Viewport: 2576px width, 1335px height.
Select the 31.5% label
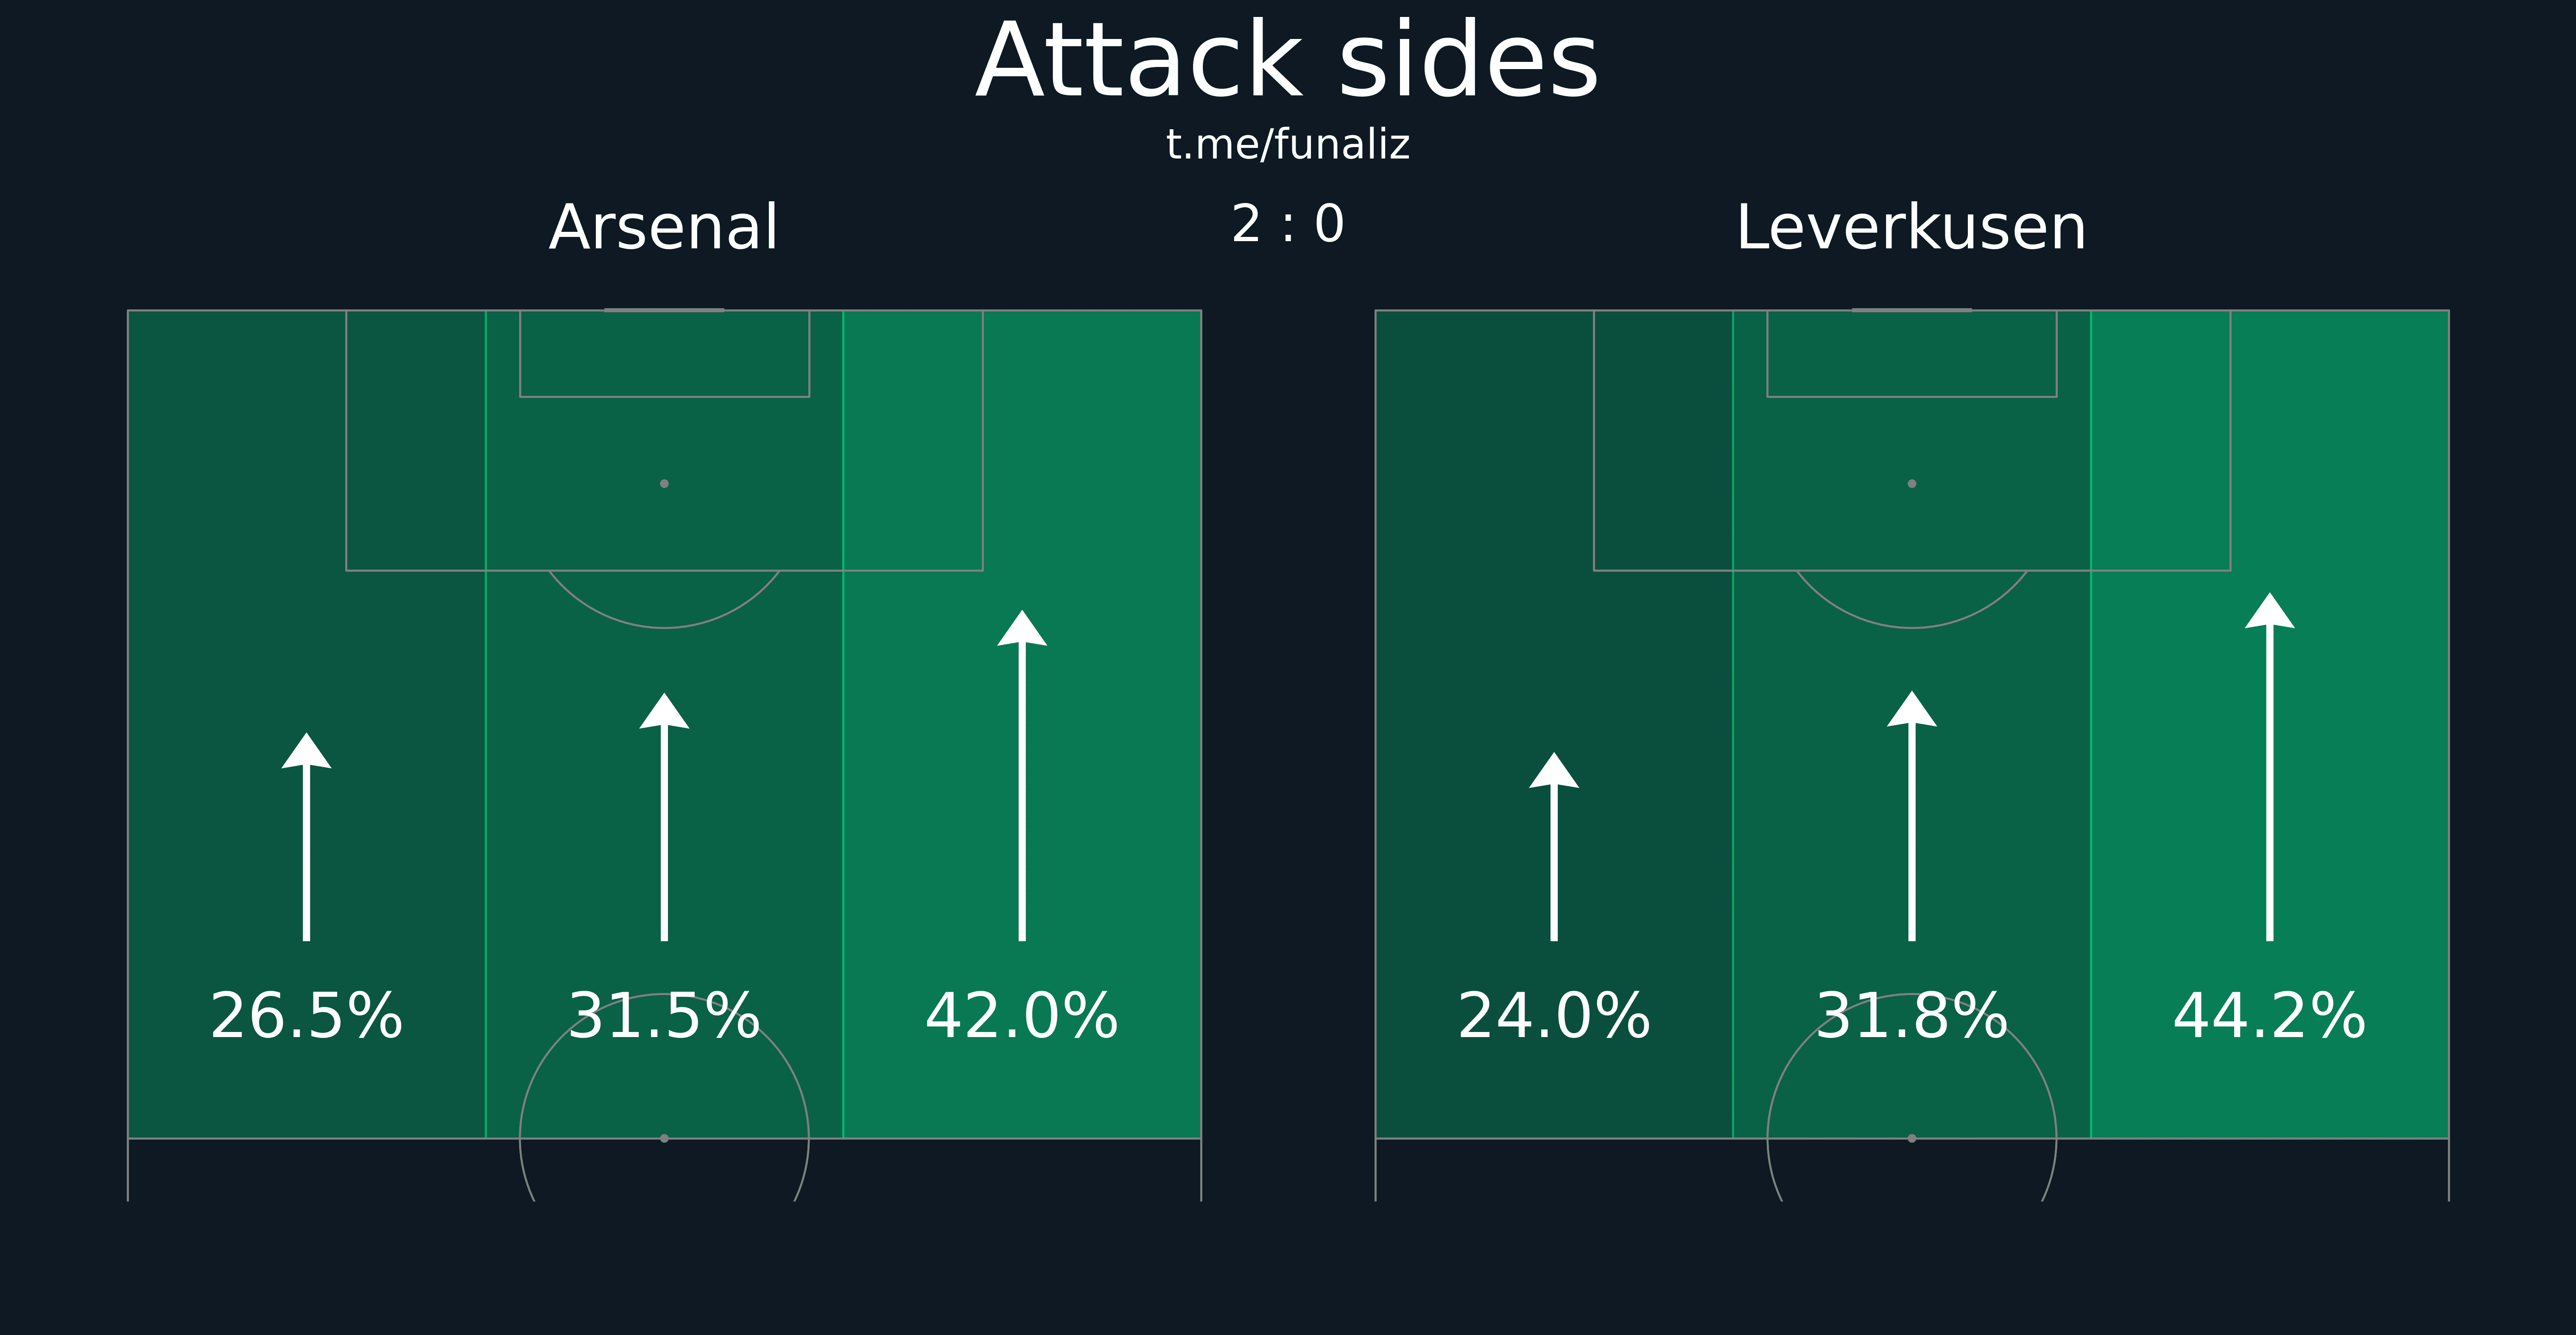click(664, 1016)
